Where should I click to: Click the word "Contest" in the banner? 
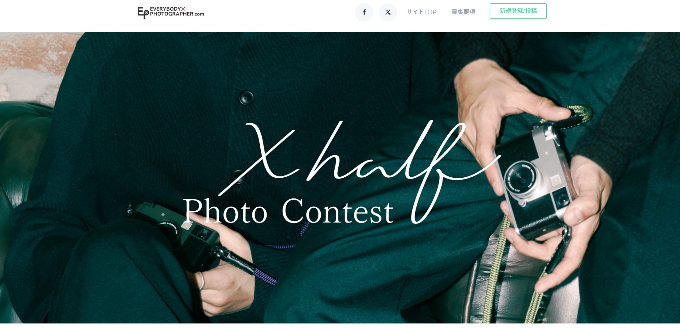coord(338,211)
